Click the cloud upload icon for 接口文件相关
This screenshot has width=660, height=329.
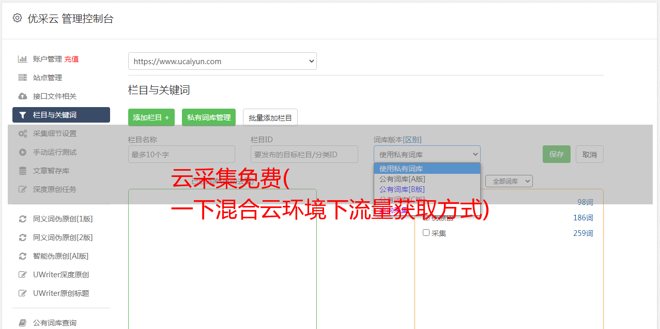pos(23,96)
